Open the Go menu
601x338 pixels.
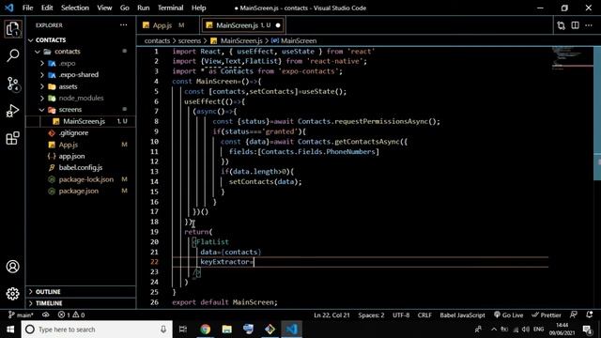pos(125,8)
